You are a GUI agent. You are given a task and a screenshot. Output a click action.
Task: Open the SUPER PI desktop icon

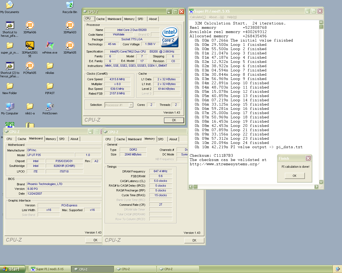tap(10, 124)
